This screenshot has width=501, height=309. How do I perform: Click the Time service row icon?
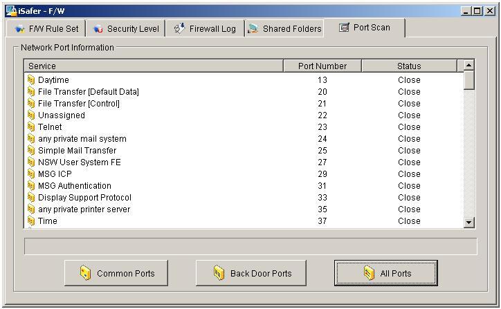(31, 221)
